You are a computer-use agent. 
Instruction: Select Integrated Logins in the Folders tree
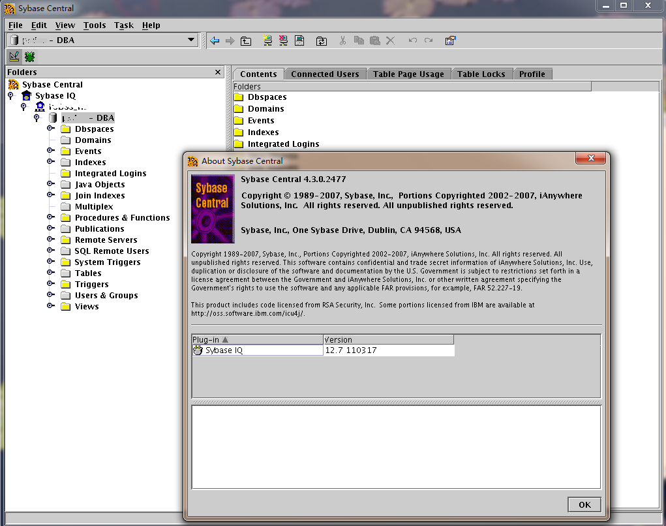coord(110,173)
